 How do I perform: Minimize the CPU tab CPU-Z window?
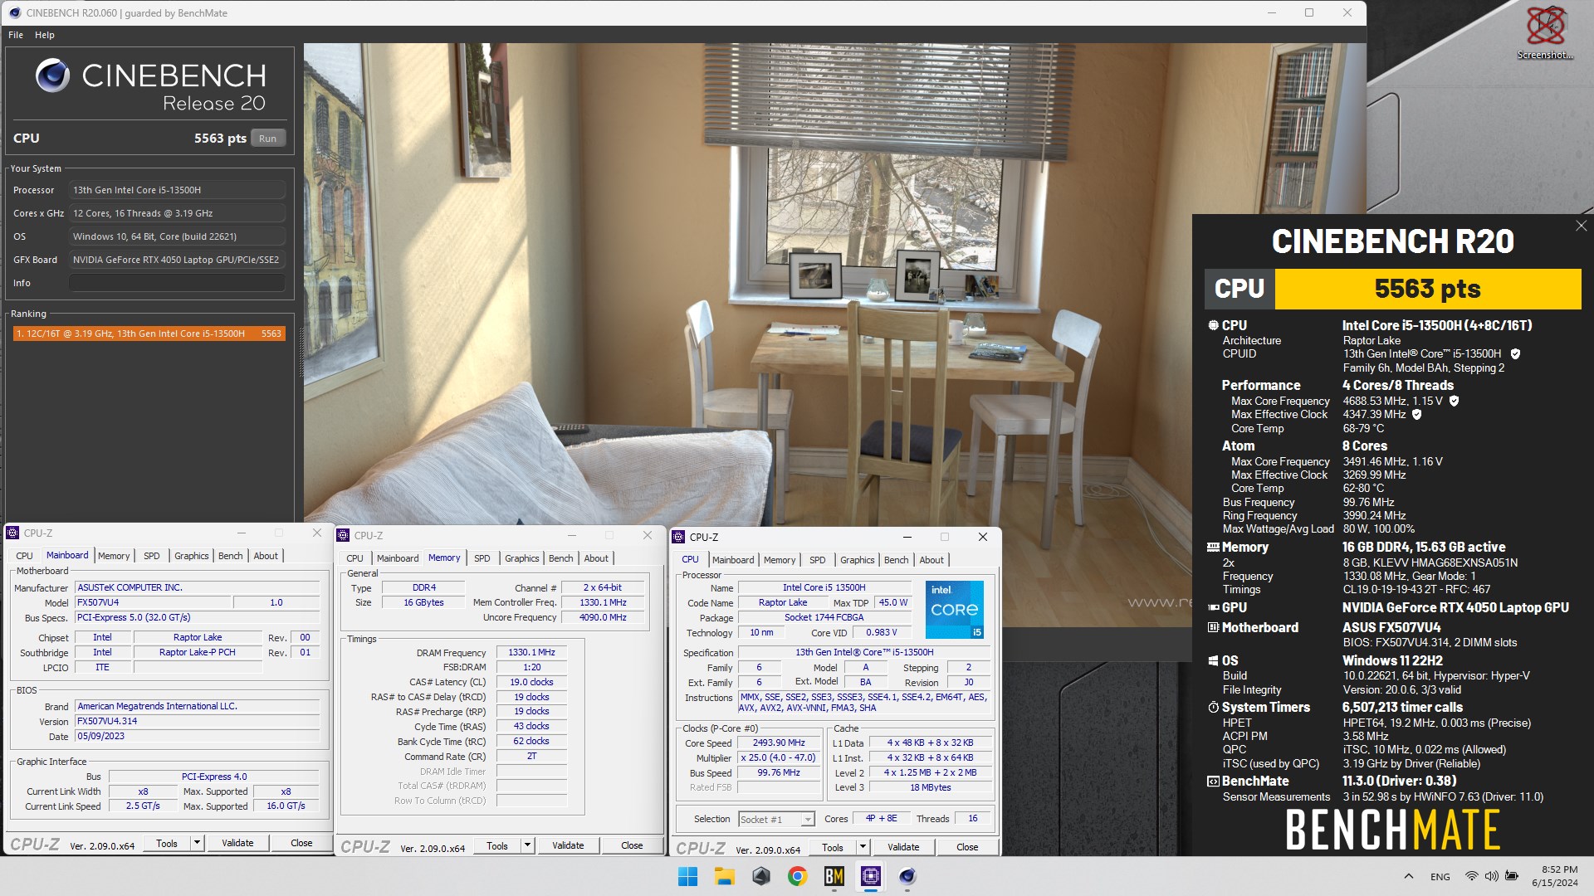click(907, 538)
